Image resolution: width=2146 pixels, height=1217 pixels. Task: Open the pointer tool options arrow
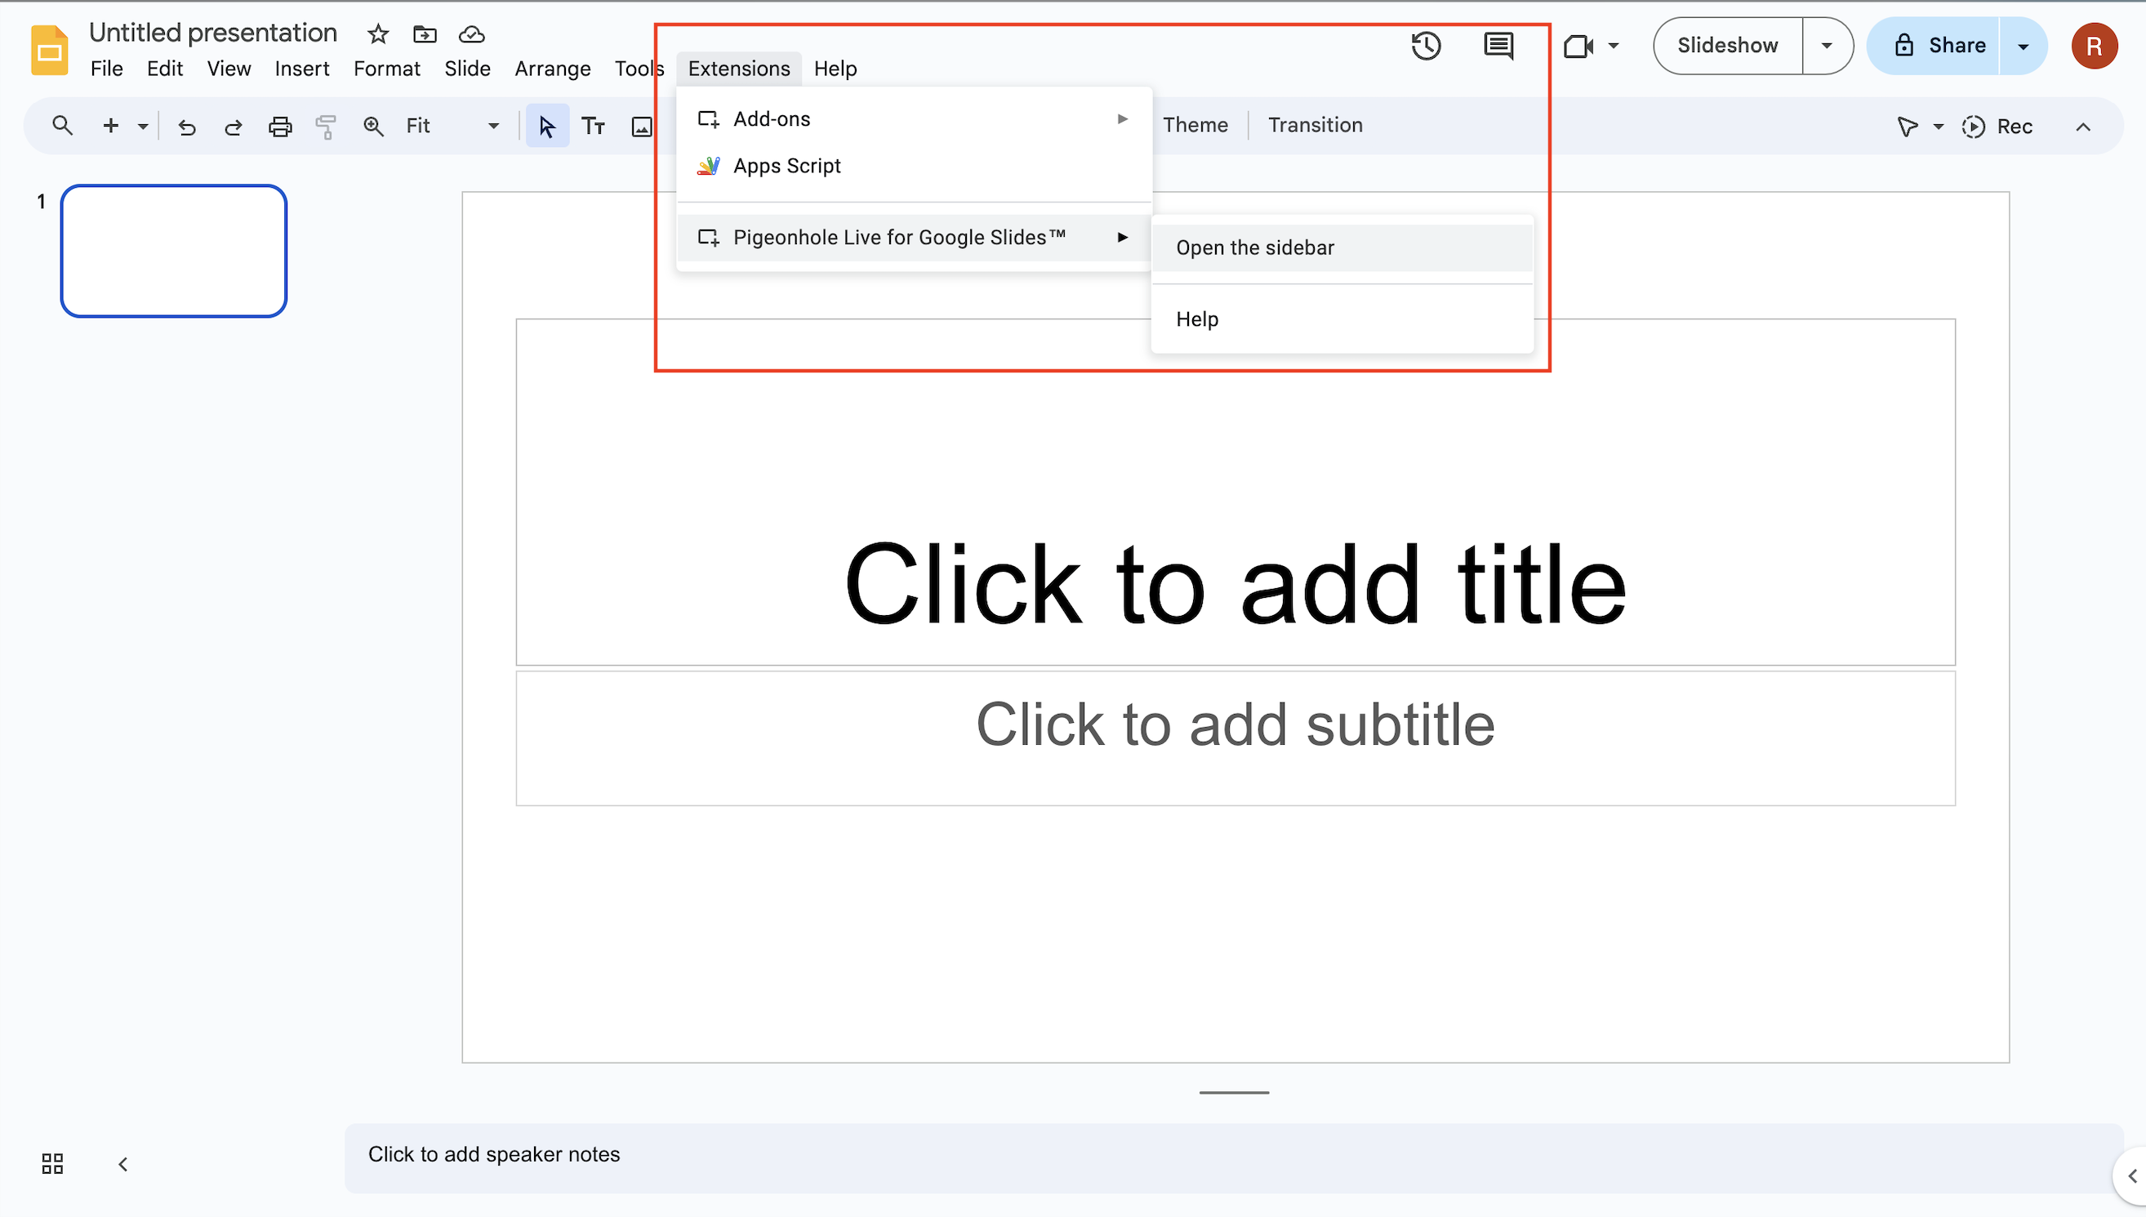pos(1938,127)
